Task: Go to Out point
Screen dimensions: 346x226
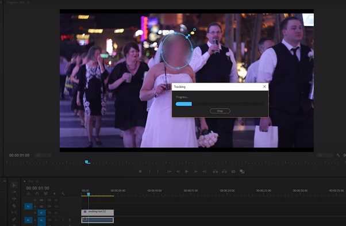Action: [205, 172]
